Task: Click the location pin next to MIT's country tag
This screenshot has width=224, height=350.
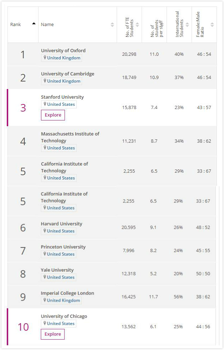Action: pyautogui.click(x=45, y=148)
